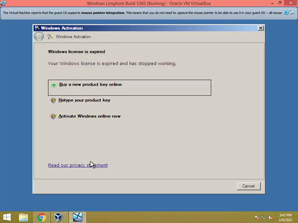Open File Explorer from the taskbar

click(24, 217)
